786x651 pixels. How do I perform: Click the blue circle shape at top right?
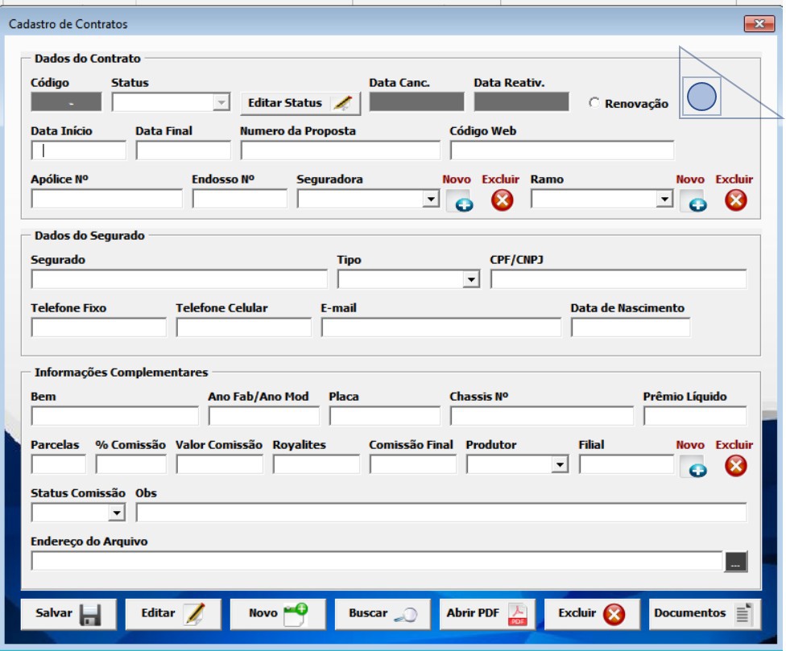click(702, 97)
